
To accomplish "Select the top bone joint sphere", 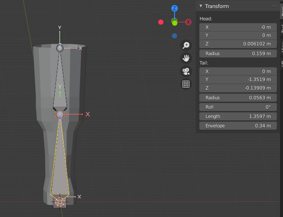I will click(x=60, y=48).
